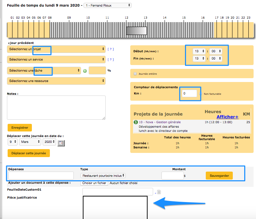Click the gray time block on timeline
This screenshot has width=256, height=219.
tap(136, 31)
